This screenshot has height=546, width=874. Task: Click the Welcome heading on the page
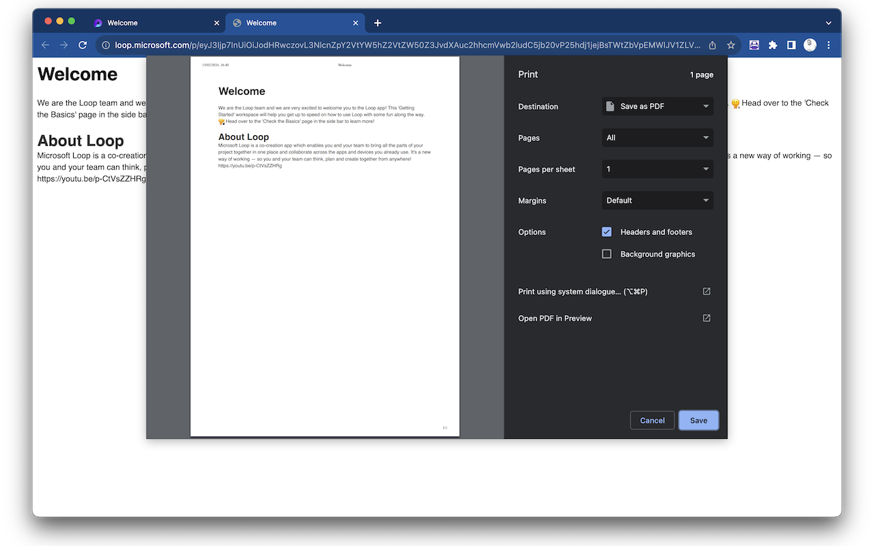click(x=77, y=74)
